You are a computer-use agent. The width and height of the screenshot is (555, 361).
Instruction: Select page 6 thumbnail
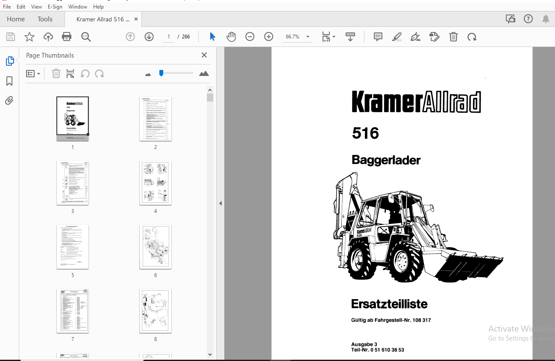coord(156,247)
